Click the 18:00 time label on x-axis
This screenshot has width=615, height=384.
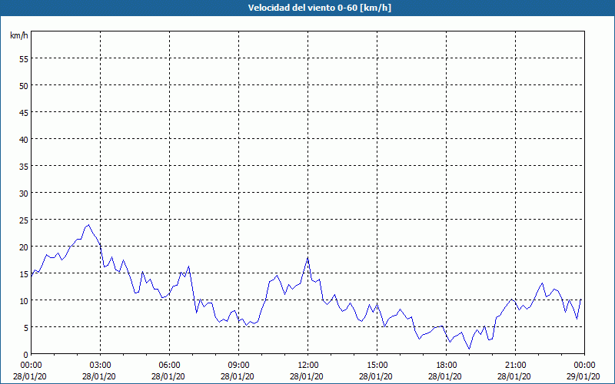(446, 366)
